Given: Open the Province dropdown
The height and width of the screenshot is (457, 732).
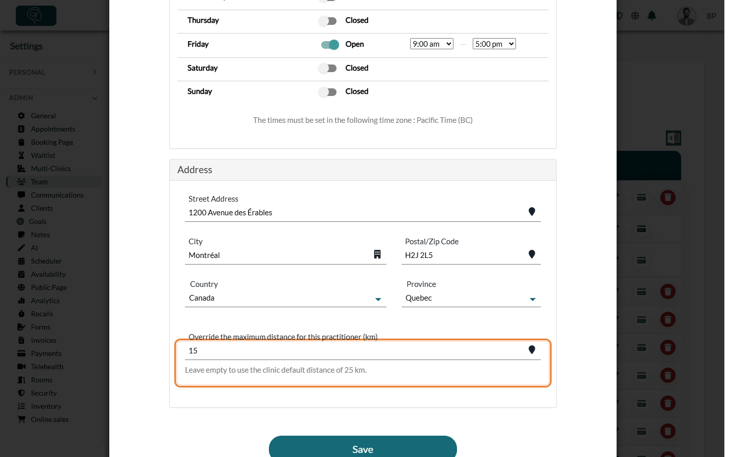Looking at the screenshot, I should coord(471,298).
